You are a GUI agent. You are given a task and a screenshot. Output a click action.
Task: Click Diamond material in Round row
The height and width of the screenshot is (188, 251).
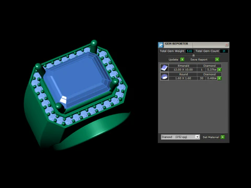[209, 74]
